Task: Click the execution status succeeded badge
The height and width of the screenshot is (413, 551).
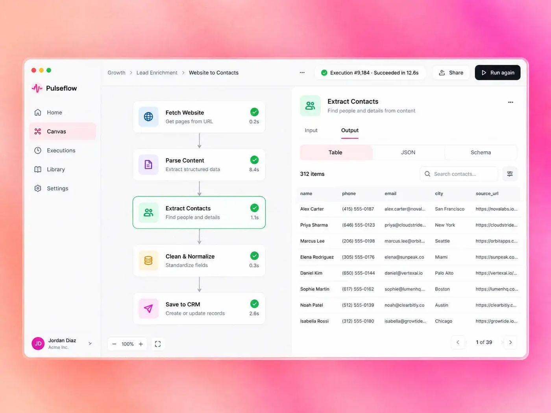Action: (x=370, y=73)
